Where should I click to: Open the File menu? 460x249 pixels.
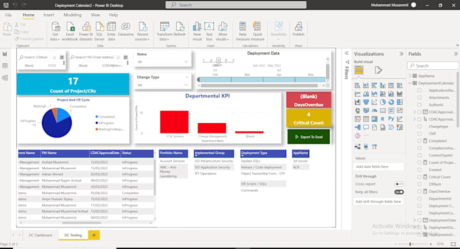tap(8, 15)
